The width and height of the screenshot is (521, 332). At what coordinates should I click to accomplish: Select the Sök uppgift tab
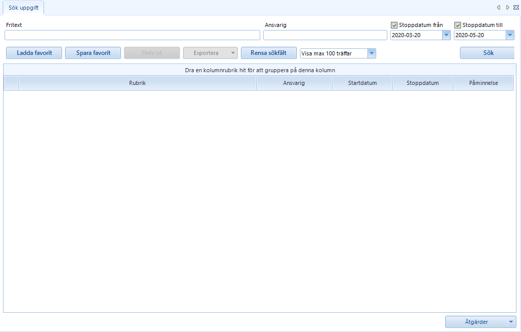point(23,8)
